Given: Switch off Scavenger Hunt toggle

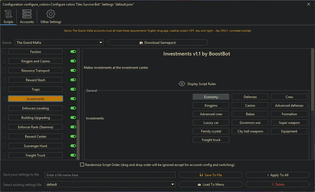Looking at the screenshot, I should pos(73,146).
